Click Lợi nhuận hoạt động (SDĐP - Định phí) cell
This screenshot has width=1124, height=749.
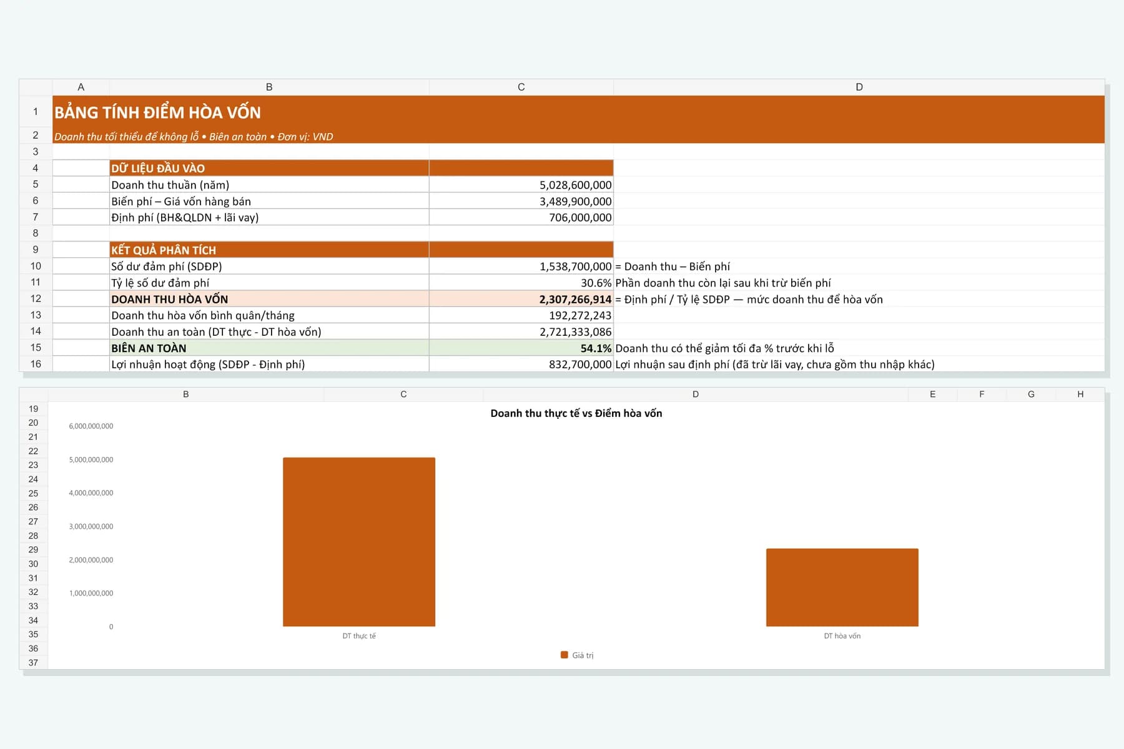coord(269,364)
